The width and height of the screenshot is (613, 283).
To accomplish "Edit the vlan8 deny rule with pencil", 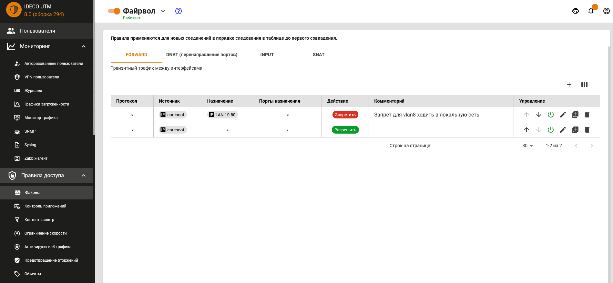I will pos(563,115).
